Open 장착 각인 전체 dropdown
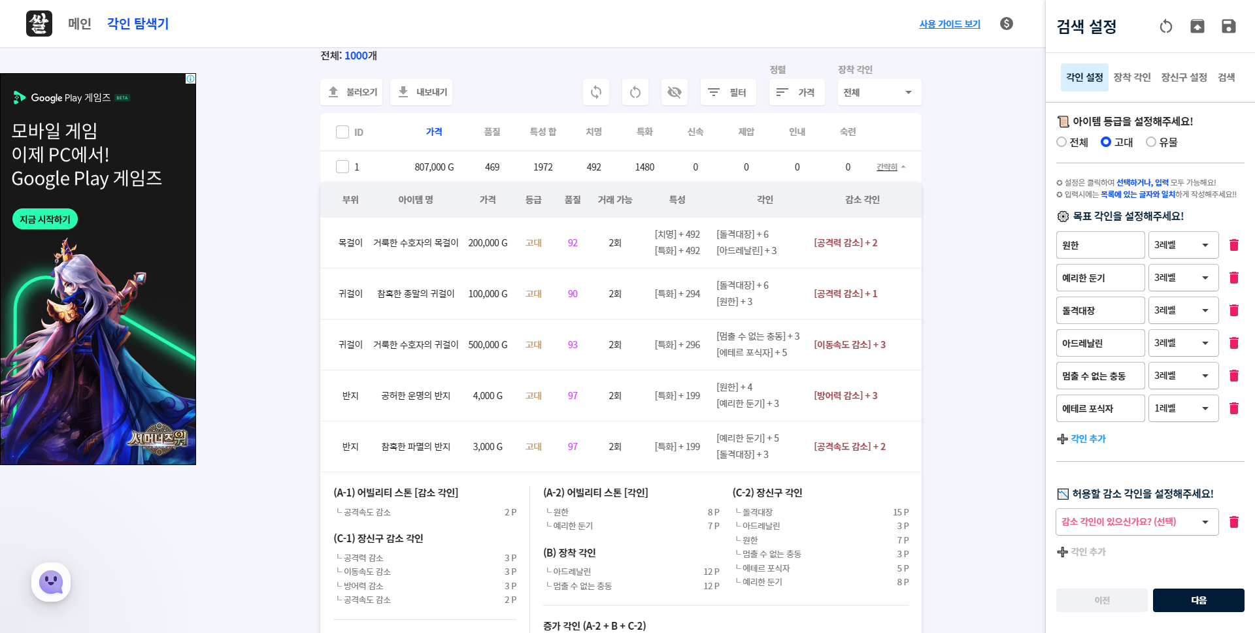This screenshot has height=633, width=1255. (x=880, y=92)
